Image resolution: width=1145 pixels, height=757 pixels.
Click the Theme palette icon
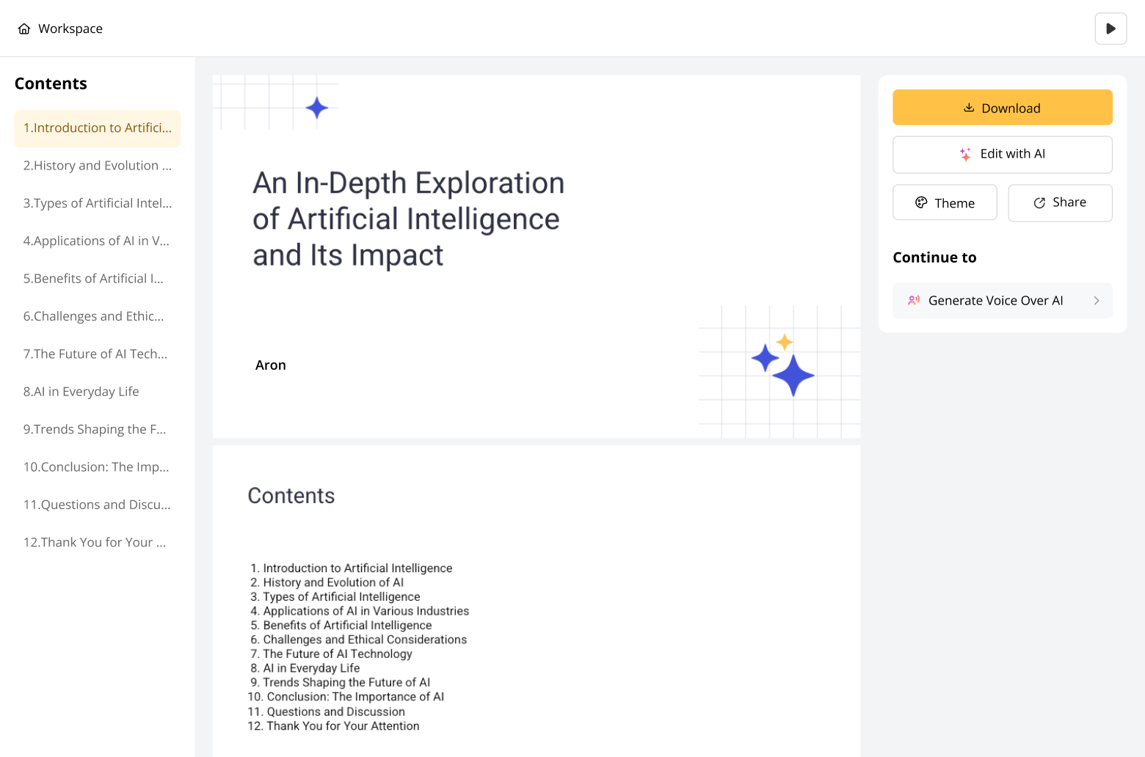click(921, 202)
